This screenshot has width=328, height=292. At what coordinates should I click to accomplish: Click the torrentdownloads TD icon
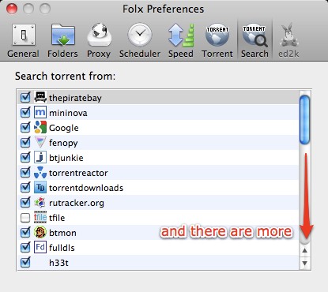[40, 188]
